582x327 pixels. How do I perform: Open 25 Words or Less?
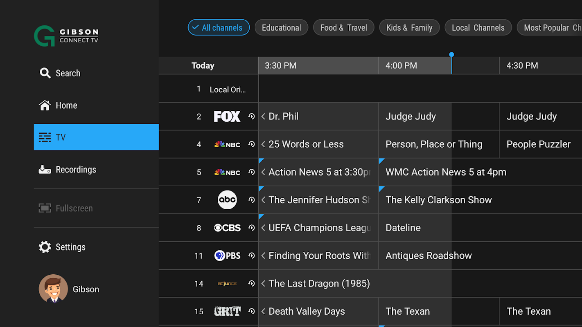[x=318, y=144]
